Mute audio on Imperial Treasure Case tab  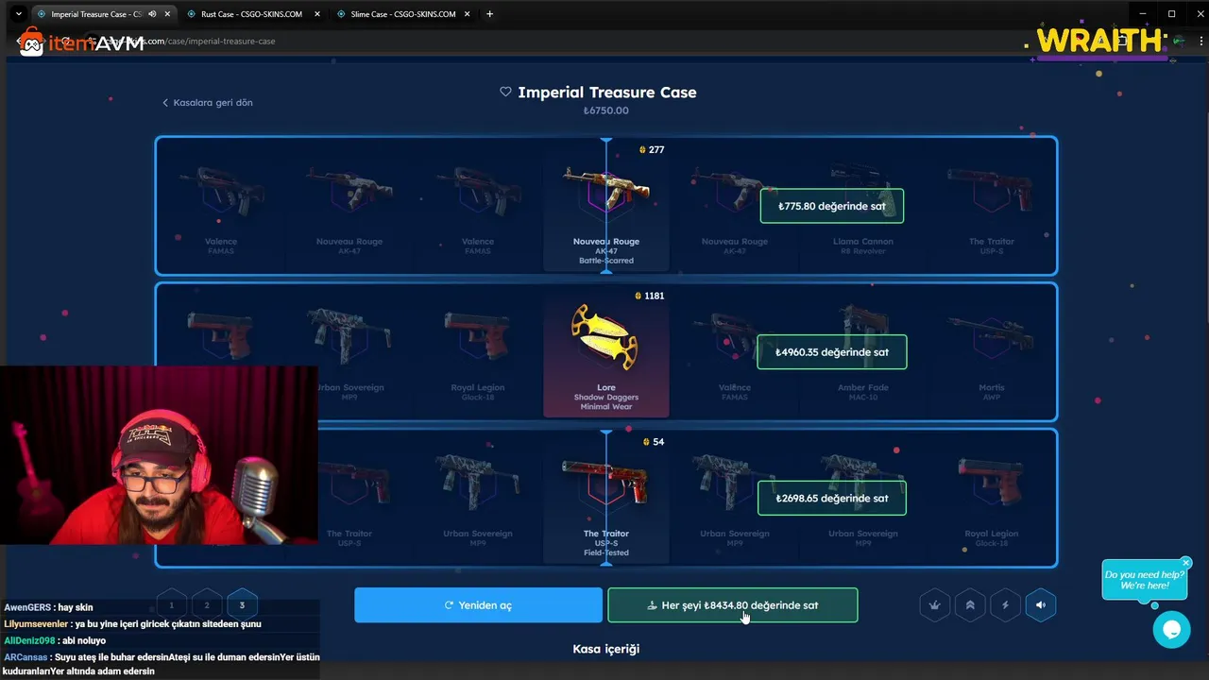tap(152, 14)
